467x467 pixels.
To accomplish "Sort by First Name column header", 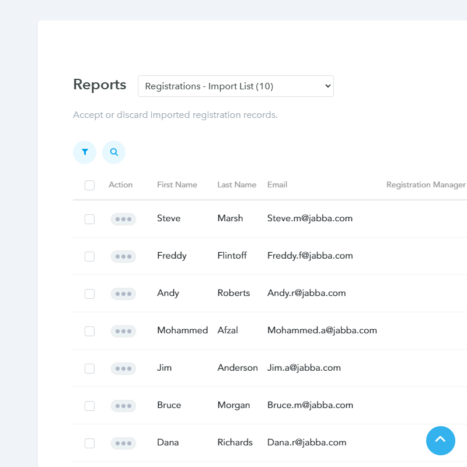I will (x=177, y=185).
